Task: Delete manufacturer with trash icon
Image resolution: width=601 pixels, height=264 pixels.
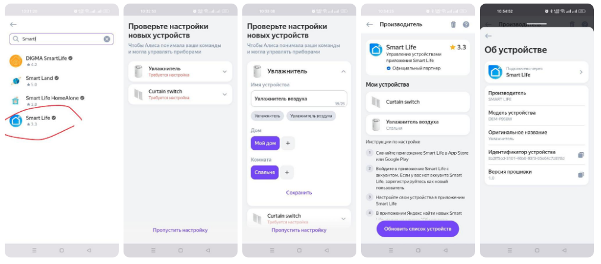Action: (453, 24)
